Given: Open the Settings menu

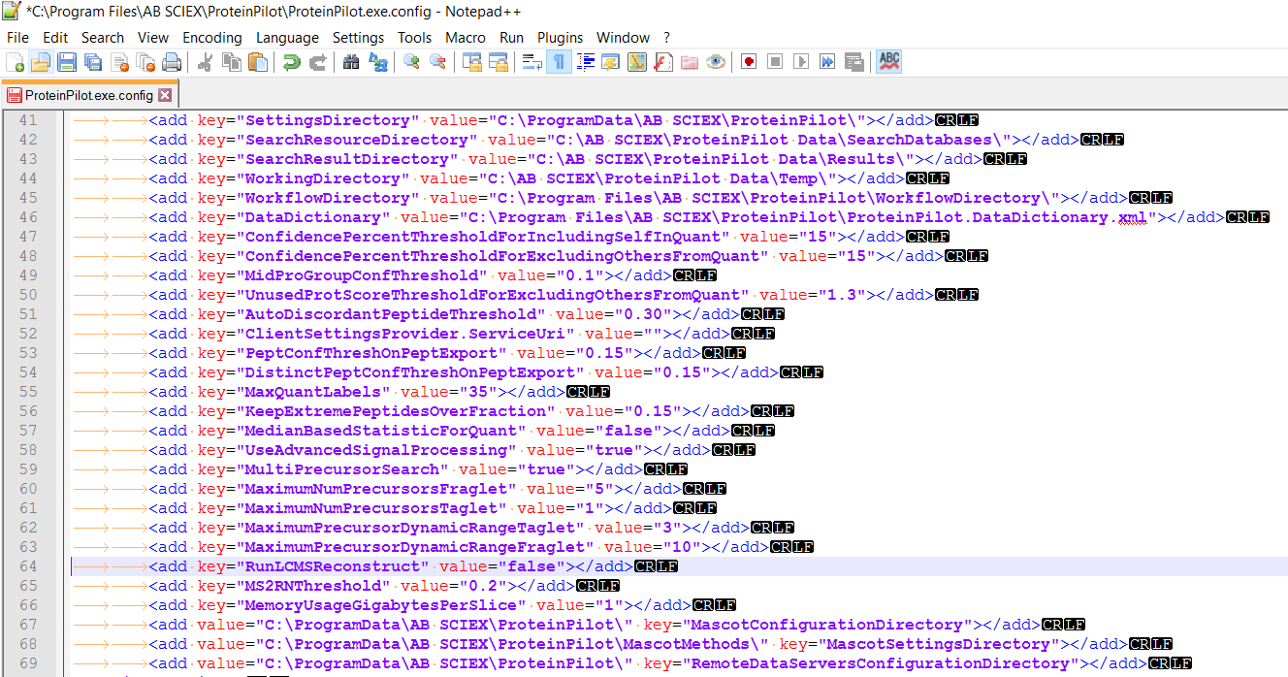Looking at the screenshot, I should (359, 38).
